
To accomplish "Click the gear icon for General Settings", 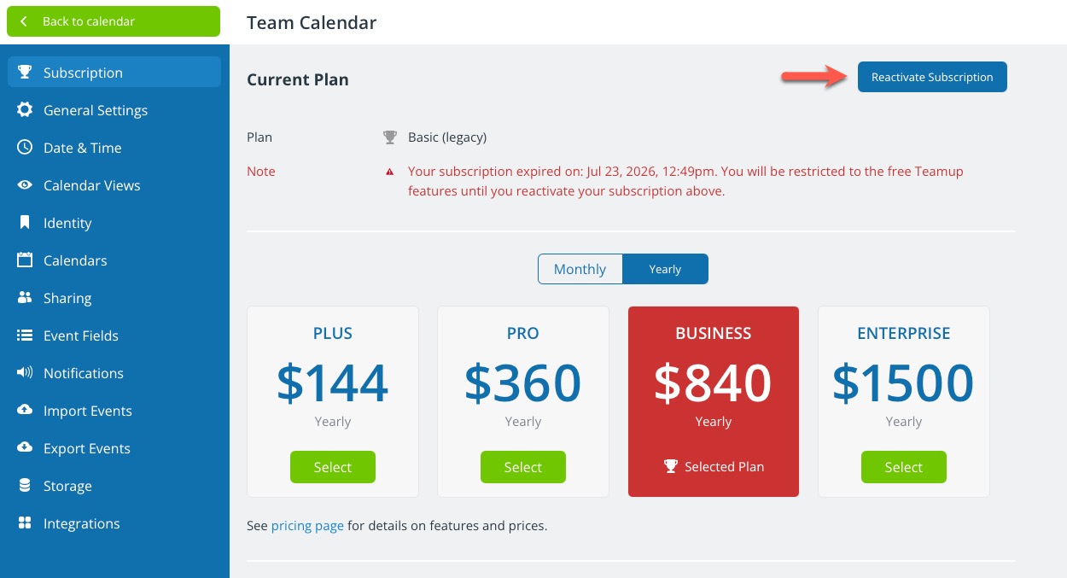I will [x=25, y=110].
